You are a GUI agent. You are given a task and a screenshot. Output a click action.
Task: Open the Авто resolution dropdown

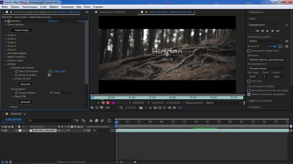(x=280, y=77)
